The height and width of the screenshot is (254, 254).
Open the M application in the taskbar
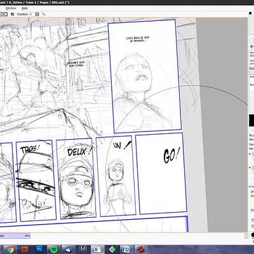click(83, 250)
